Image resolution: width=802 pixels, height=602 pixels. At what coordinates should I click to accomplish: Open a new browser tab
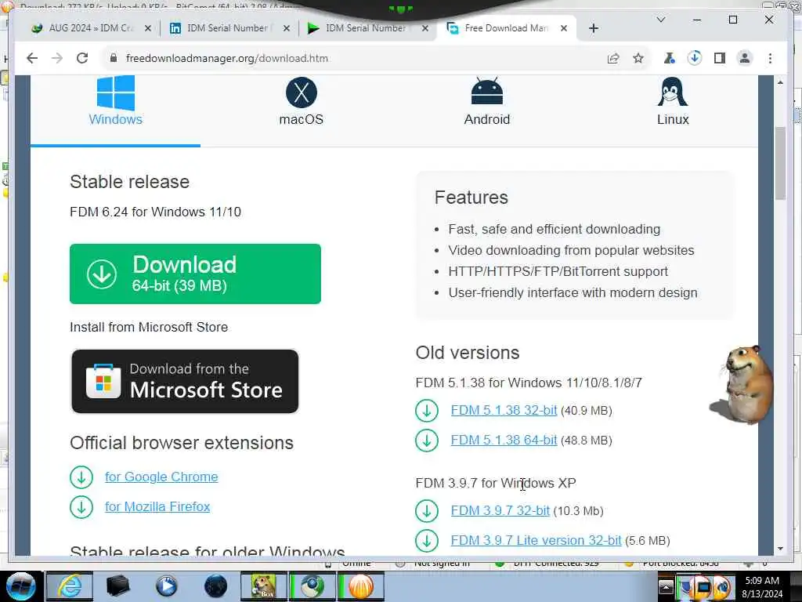pyautogui.click(x=594, y=29)
